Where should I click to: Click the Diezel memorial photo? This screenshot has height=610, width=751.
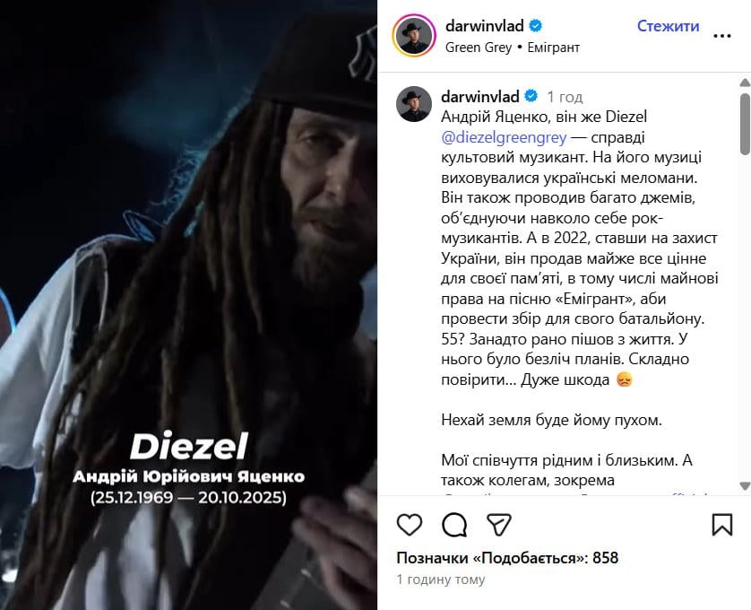[x=188, y=305]
